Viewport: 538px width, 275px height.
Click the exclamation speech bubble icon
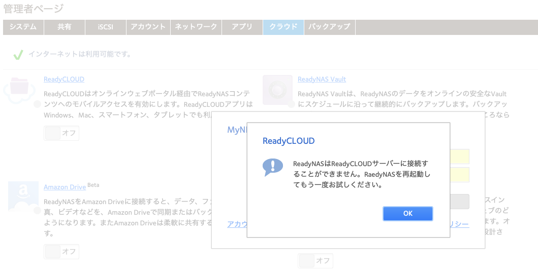[272, 167]
